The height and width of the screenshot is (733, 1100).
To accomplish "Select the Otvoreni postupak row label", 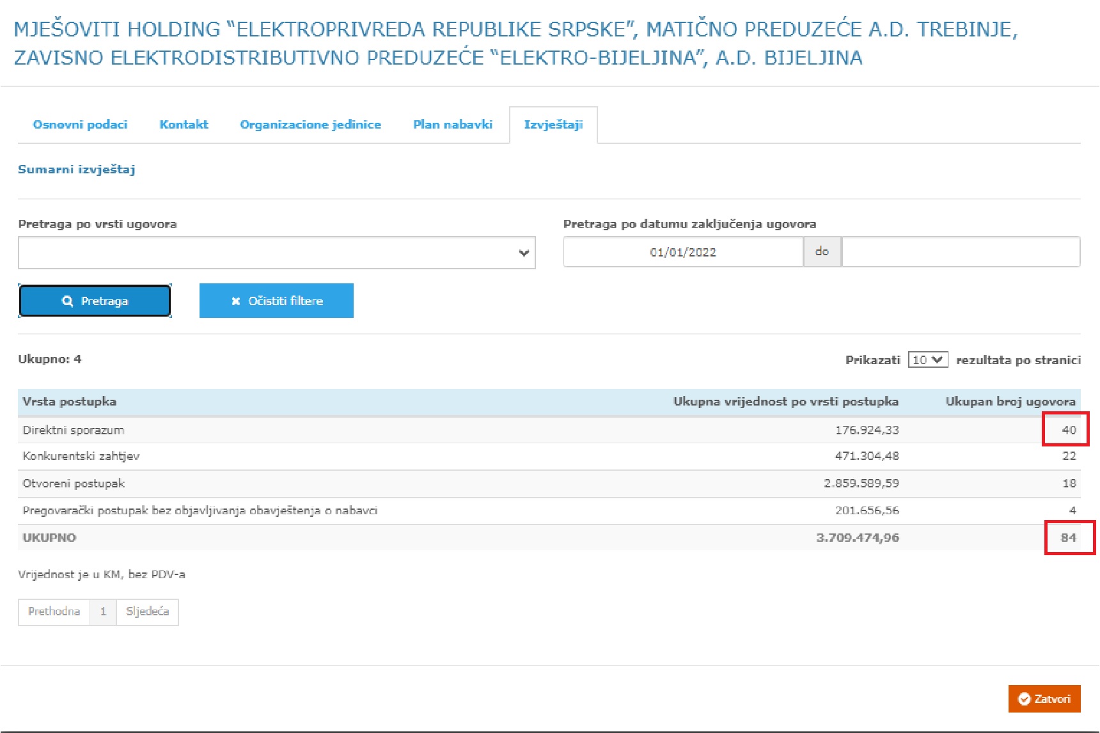I will pyautogui.click(x=74, y=484).
